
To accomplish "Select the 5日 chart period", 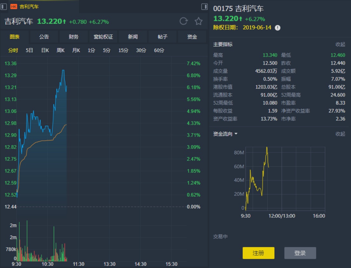I will (x=29, y=50).
